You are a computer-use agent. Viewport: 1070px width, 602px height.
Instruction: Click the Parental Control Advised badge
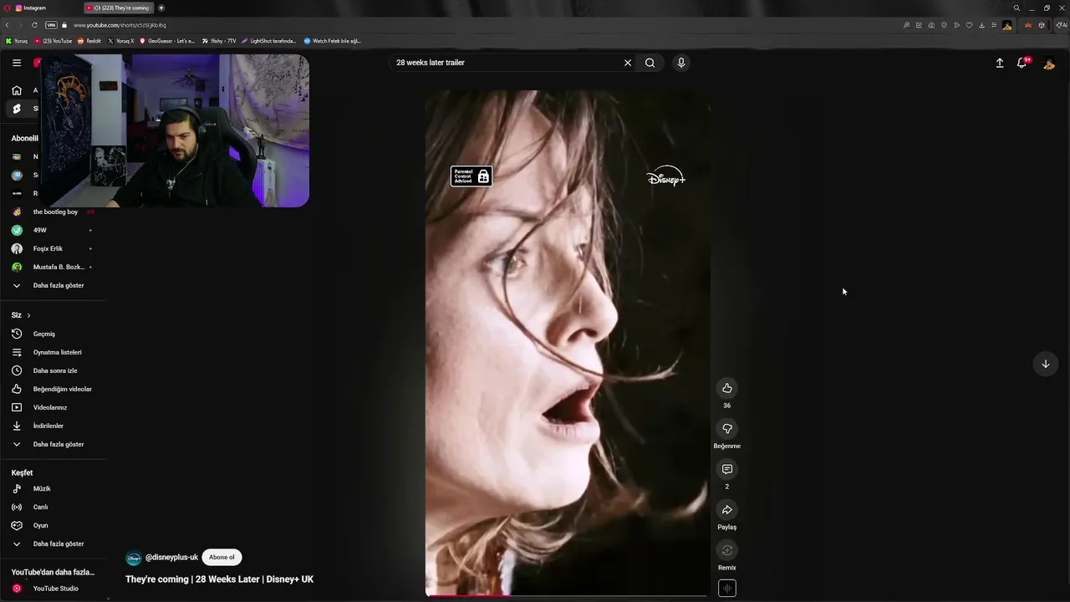(x=471, y=176)
